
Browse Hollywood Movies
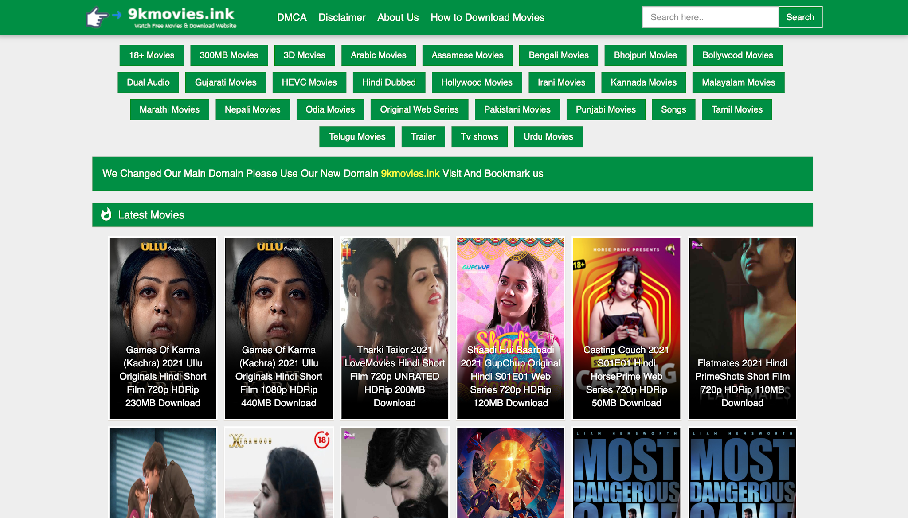[x=477, y=82]
